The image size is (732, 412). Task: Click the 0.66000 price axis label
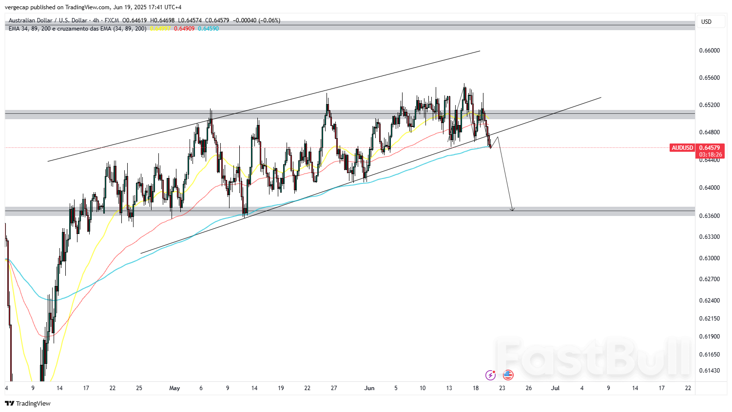709,51
